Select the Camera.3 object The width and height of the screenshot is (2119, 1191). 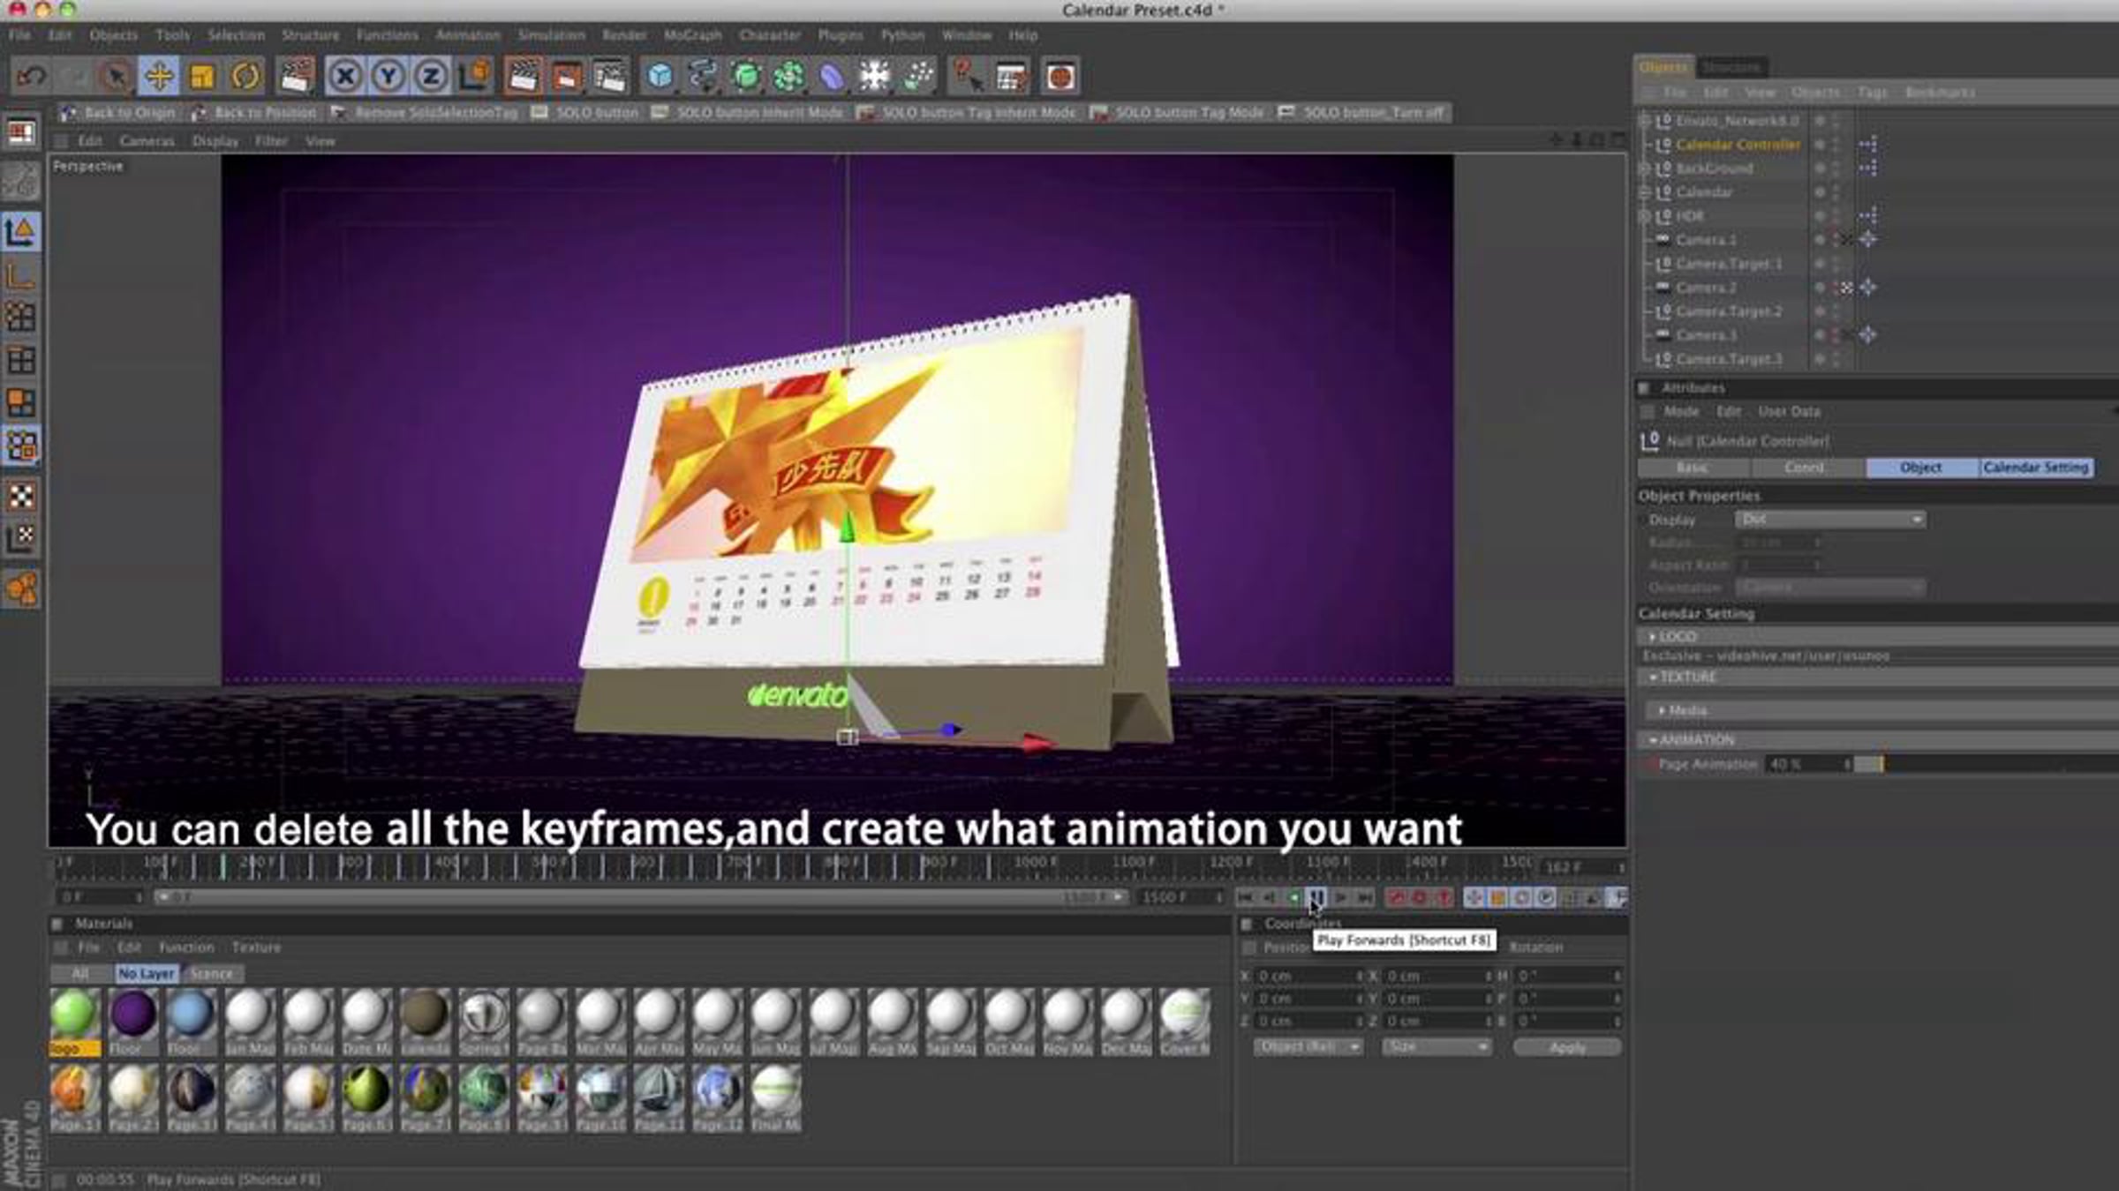pos(1706,335)
